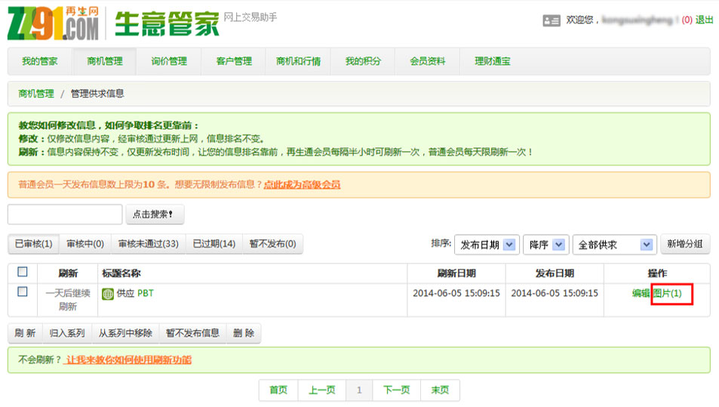Viewport: 719px width, 407px height.
Task: Click the 删除 button below the table
Action: pyautogui.click(x=244, y=333)
